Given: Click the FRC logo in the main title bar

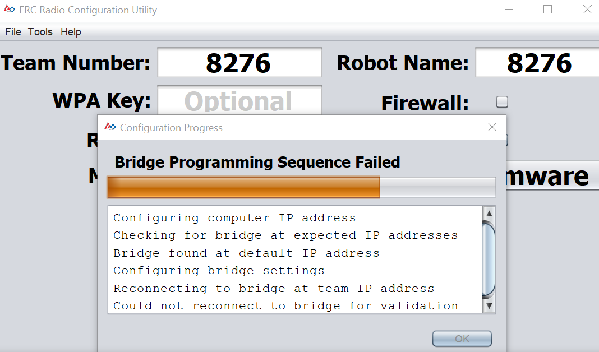Looking at the screenshot, I should pyautogui.click(x=11, y=10).
